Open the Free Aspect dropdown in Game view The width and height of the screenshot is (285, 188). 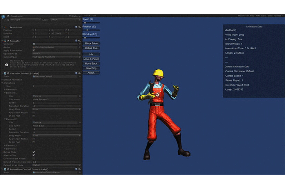(98, 16)
